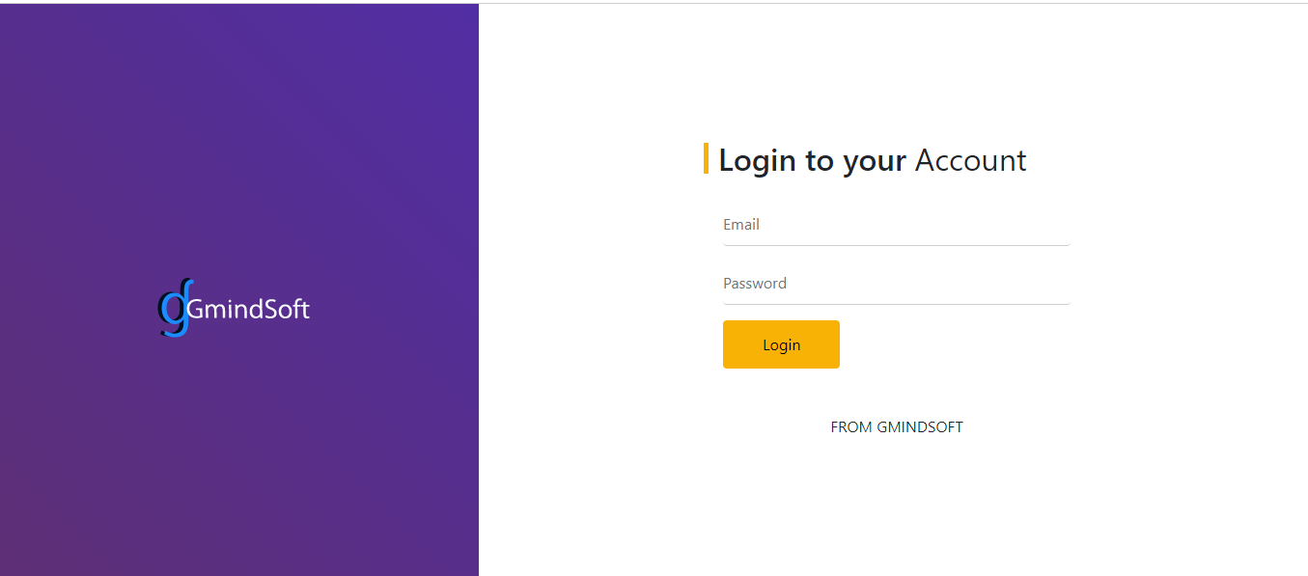This screenshot has width=1308, height=576.
Task: Focus the Password input field
Action: [x=896, y=285]
